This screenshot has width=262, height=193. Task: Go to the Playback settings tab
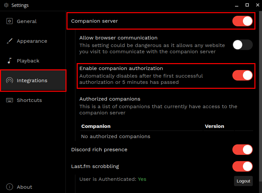coord(28,61)
